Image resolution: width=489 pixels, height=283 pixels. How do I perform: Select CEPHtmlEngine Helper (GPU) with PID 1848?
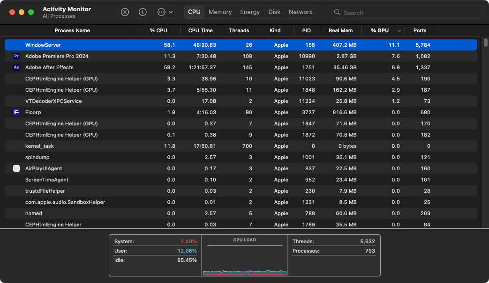[241, 90]
